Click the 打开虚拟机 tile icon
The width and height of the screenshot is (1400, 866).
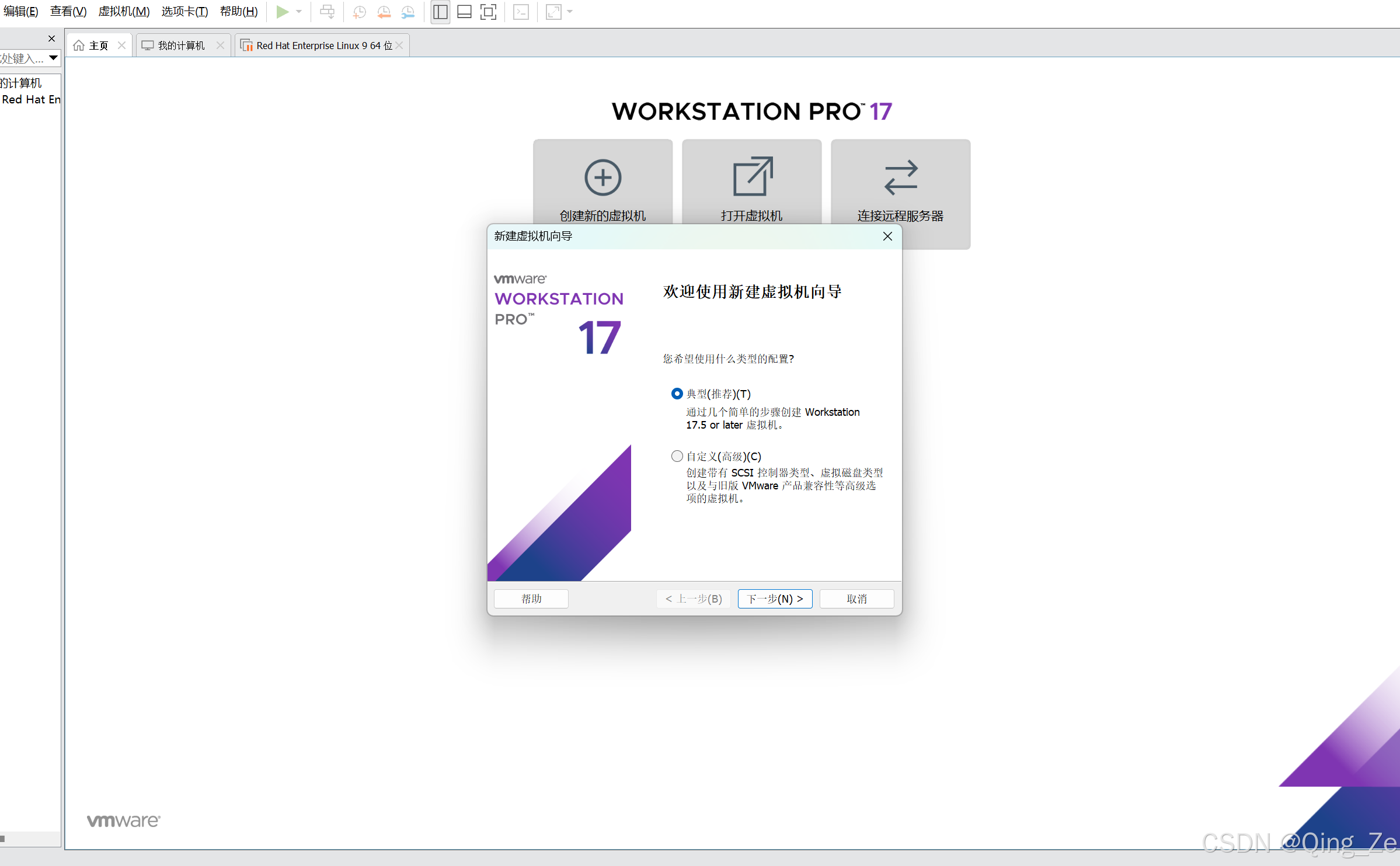click(x=753, y=176)
